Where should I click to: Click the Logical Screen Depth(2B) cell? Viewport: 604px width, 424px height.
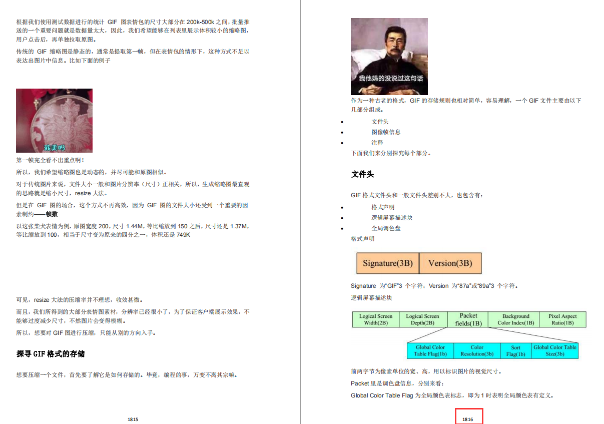(x=422, y=319)
